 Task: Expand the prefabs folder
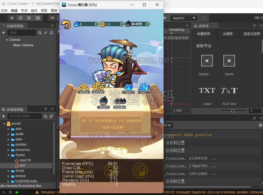click(x=8, y=145)
